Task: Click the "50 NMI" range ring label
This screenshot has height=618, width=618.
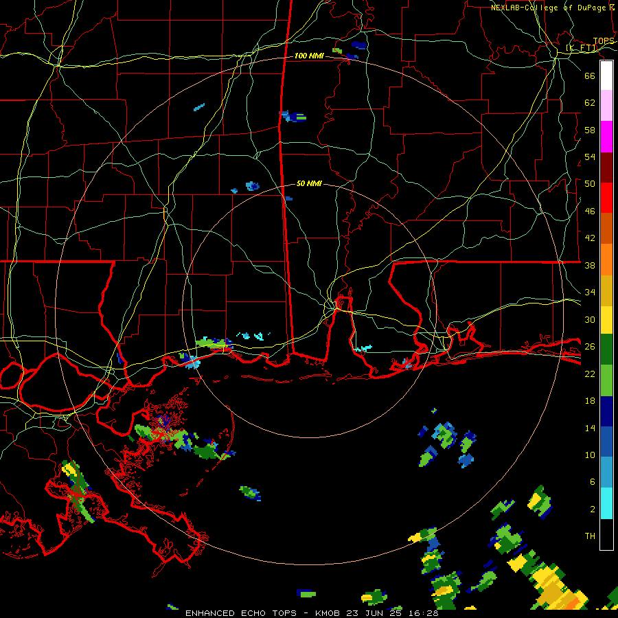Action: click(x=309, y=183)
